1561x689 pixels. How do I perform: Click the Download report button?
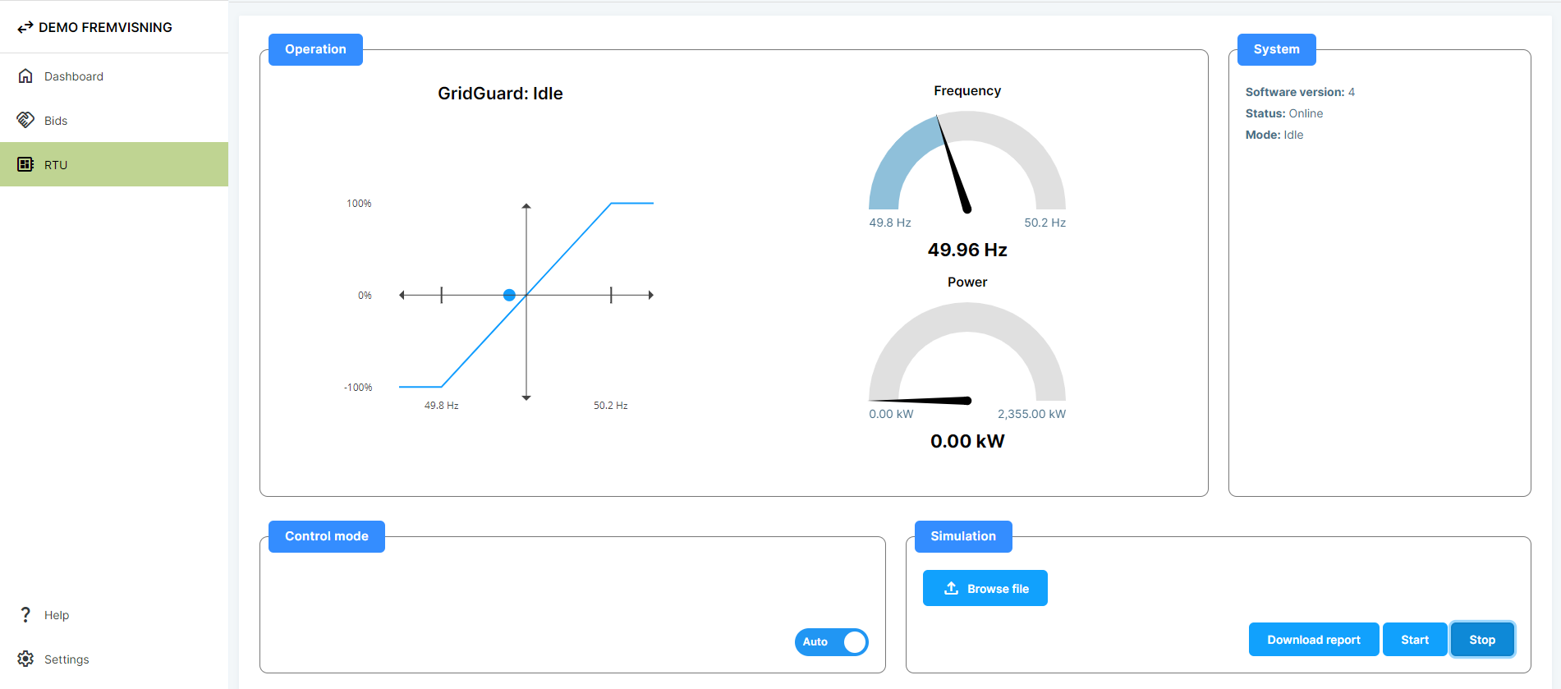(1313, 640)
